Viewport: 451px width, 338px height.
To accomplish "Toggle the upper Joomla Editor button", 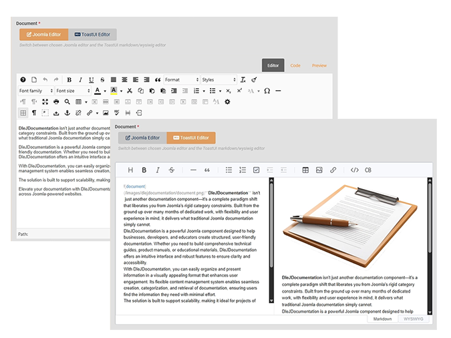I will [x=43, y=34].
